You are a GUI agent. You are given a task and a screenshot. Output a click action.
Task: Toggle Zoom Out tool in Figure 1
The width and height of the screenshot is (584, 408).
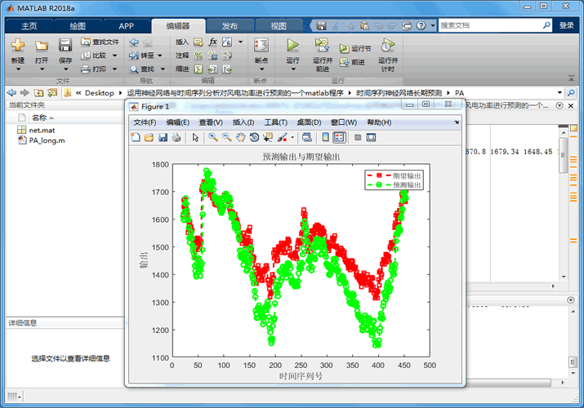[227, 138]
